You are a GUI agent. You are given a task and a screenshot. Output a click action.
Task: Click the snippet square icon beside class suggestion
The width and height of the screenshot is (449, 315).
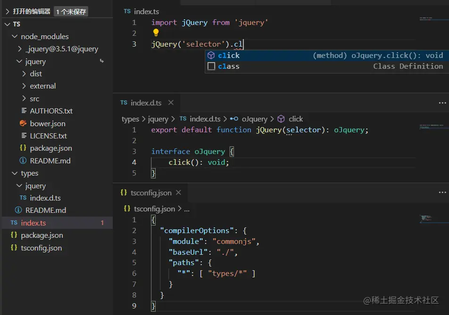tap(211, 66)
